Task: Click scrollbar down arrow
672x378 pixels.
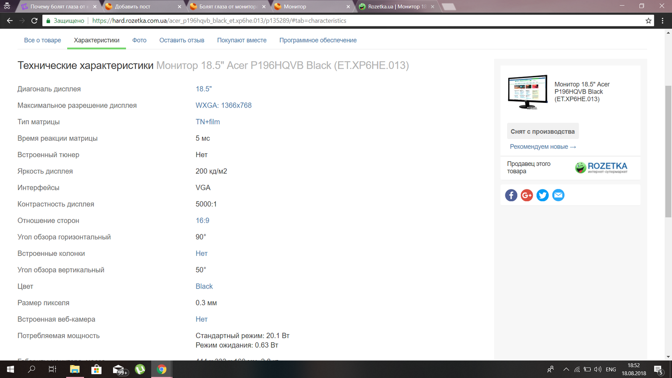Action: coord(668,357)
